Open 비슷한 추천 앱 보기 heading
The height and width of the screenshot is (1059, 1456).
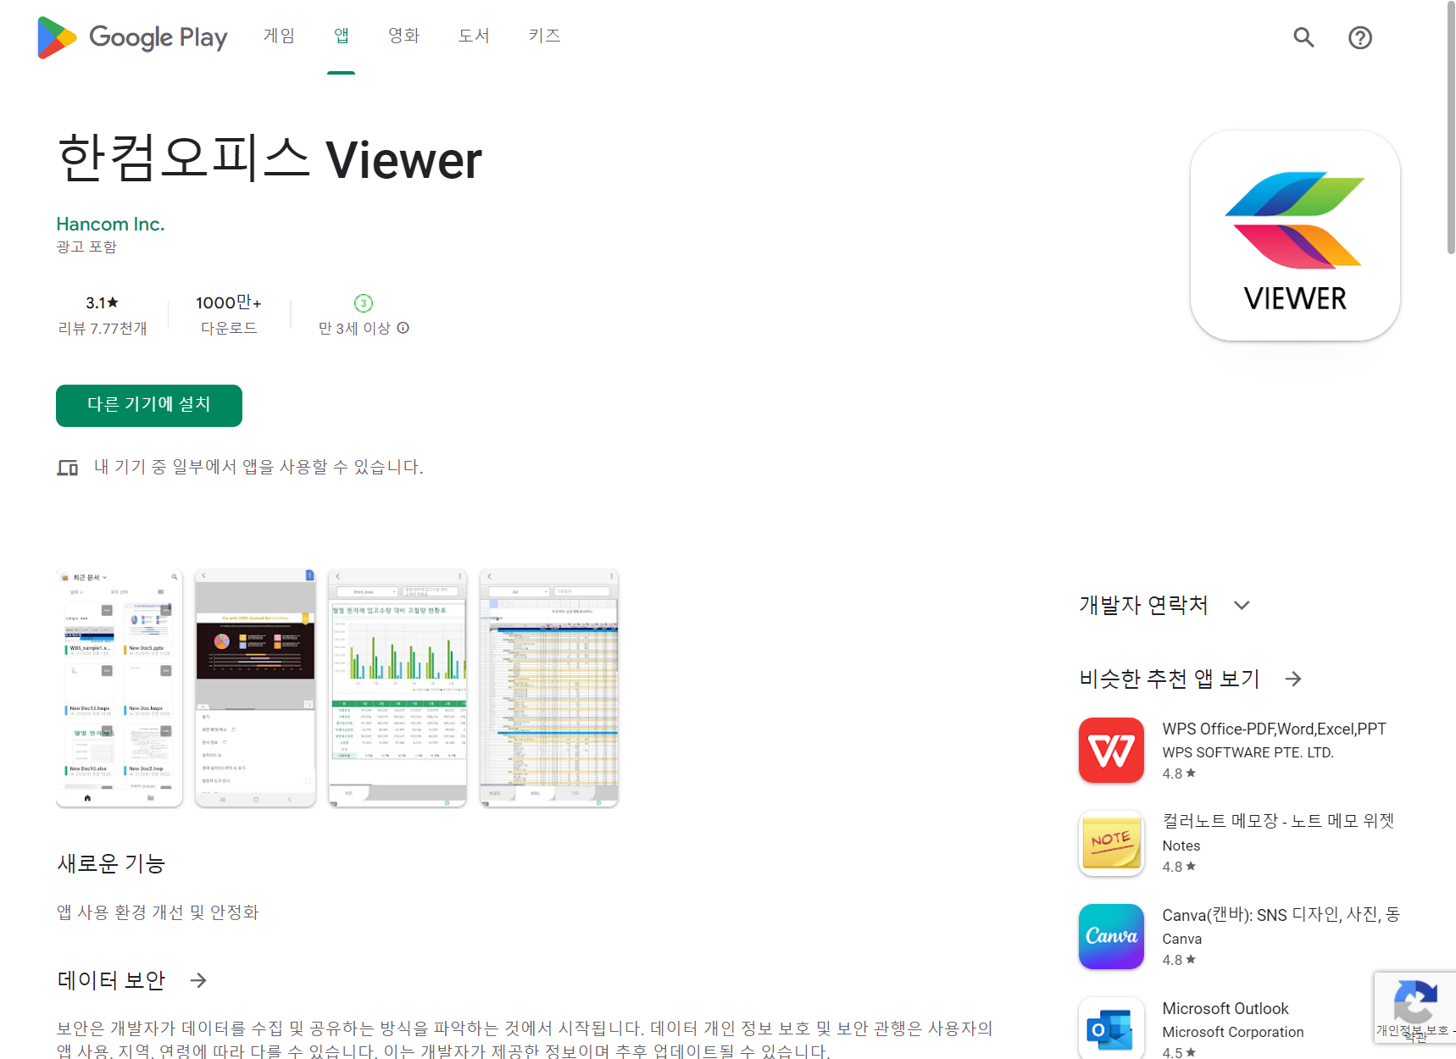click(x=1170, y=679)
